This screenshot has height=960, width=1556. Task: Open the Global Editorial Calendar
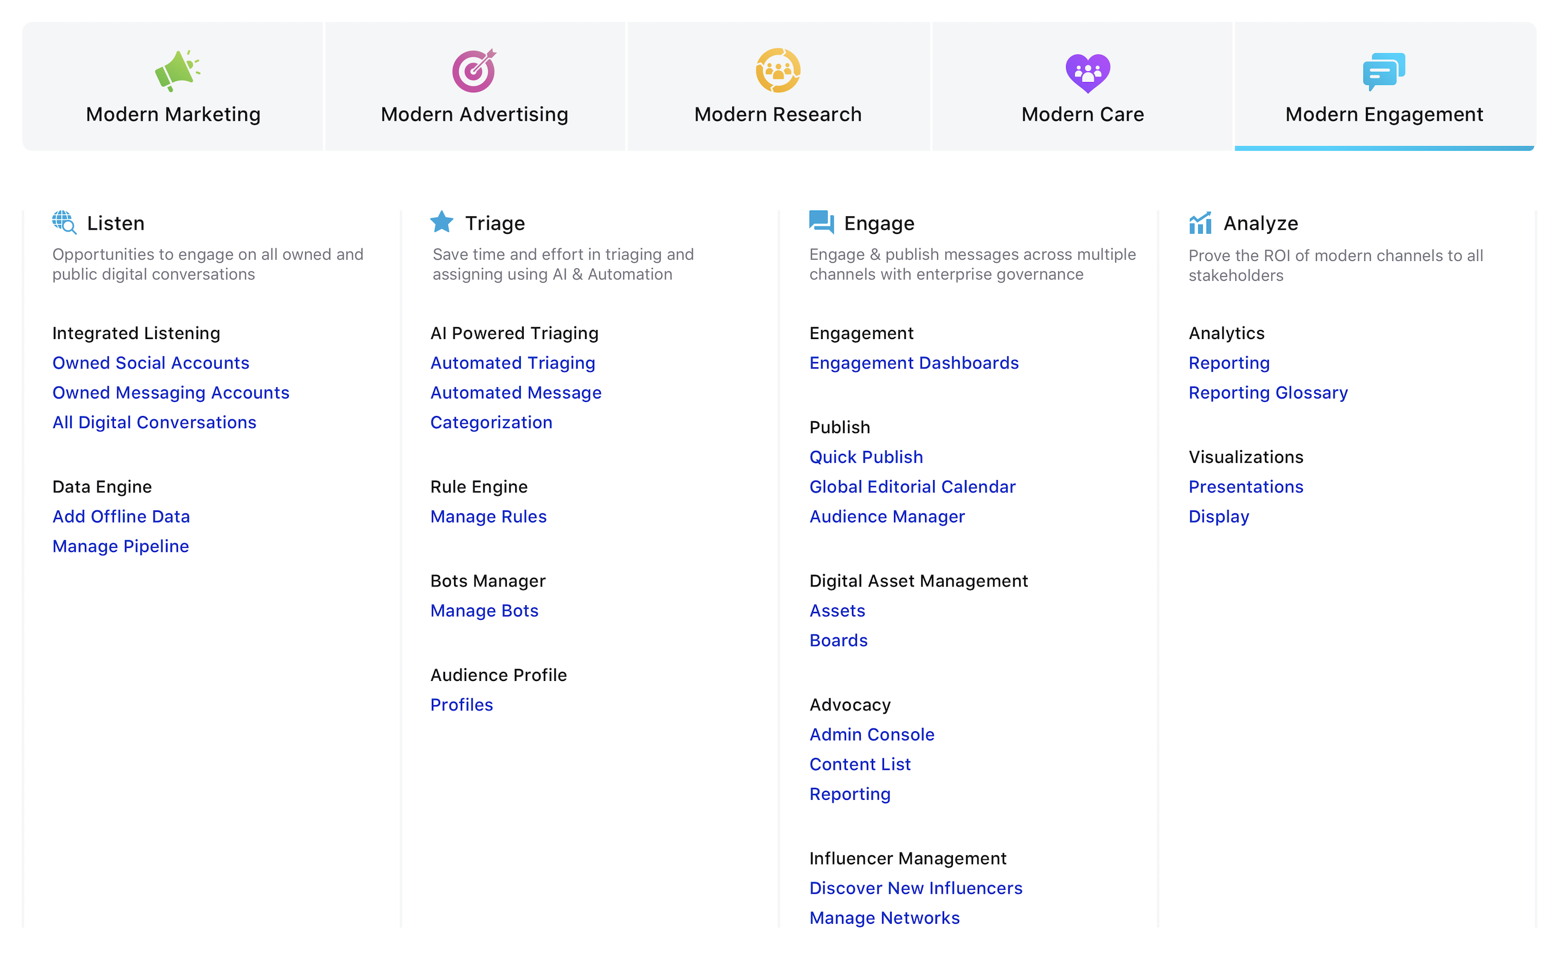pos(913,486)
